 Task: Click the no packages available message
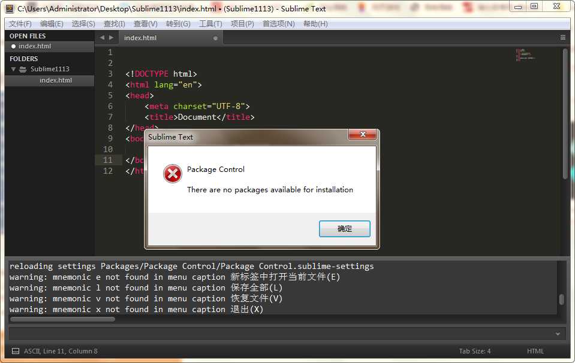click(270, 190)
